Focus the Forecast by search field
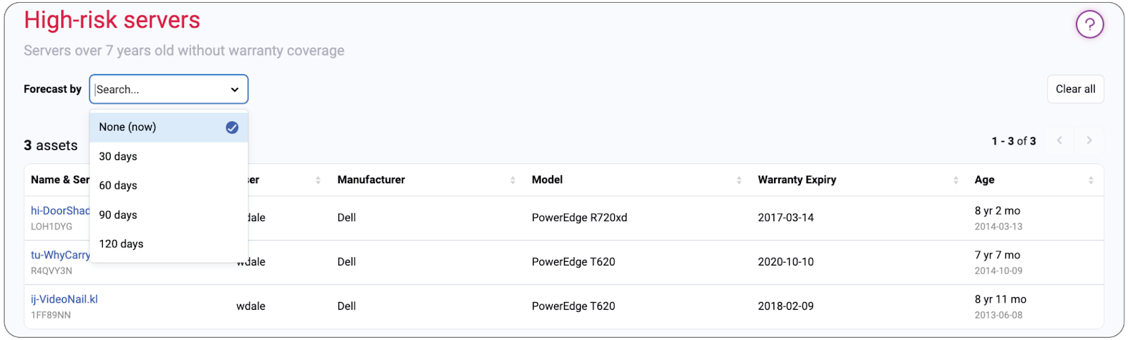 click(159, 89)
